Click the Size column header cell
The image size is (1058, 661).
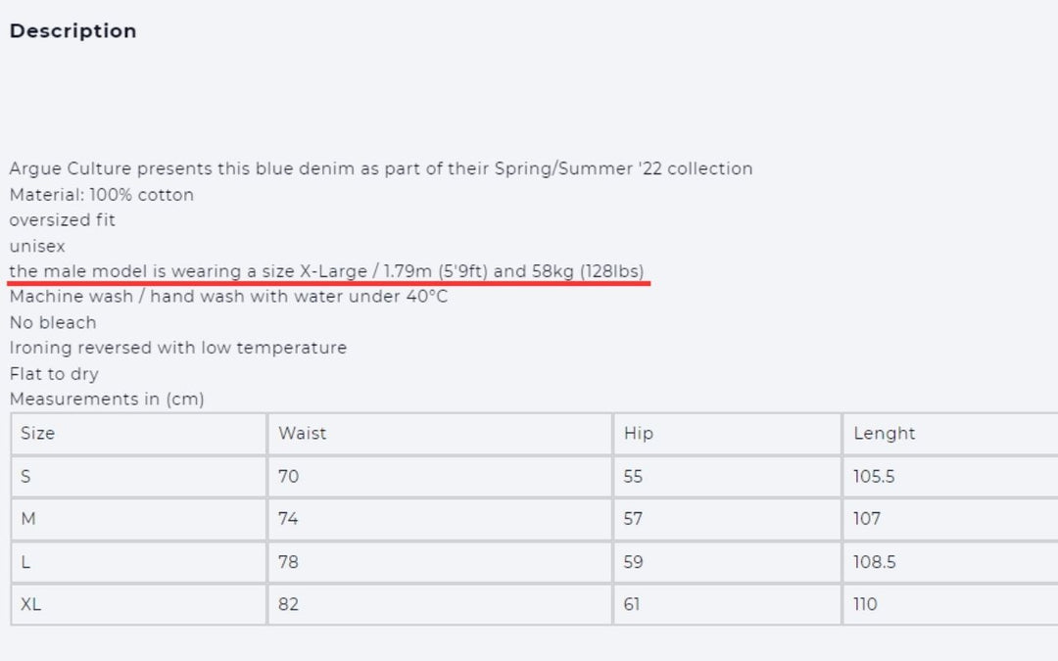138,434
